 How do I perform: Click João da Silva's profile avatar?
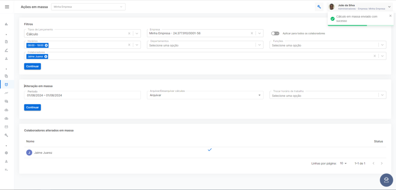point(331,7)
